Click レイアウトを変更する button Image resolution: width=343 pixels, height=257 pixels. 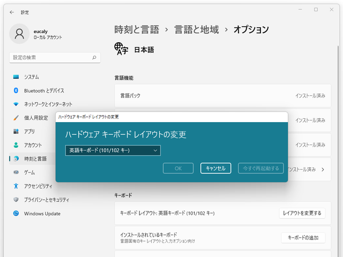[302, 213]
